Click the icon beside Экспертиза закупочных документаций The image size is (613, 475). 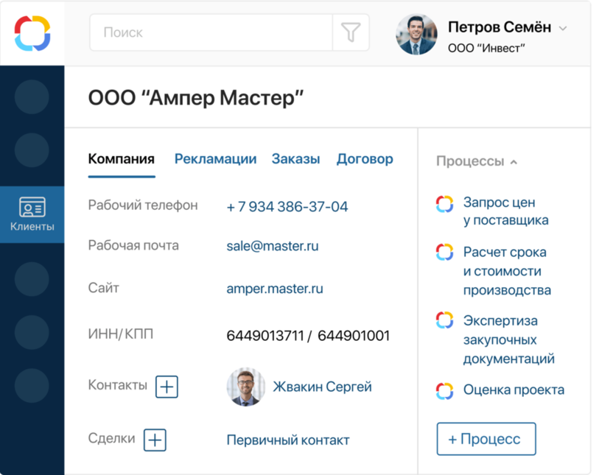tap(444, 320)
